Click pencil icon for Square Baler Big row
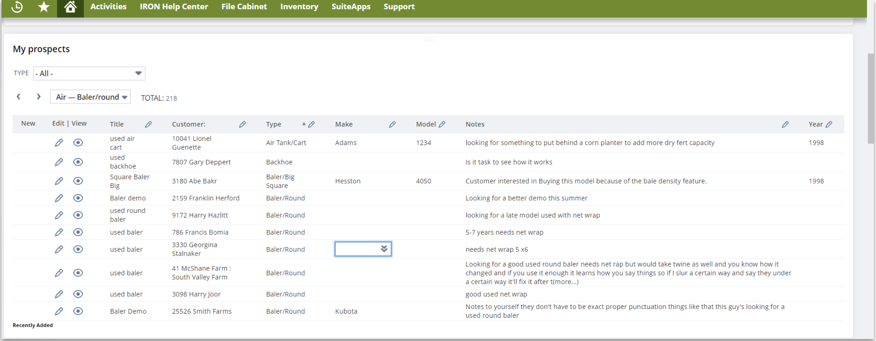The image size is (876, 341). tap(59, 181)
